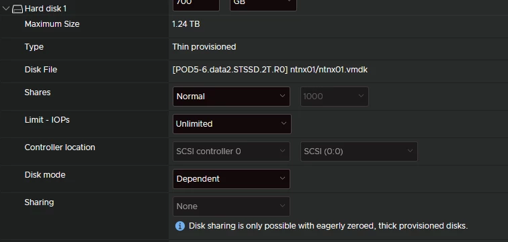Open the Sharing None dropdown
Viewport: 508px width, 242px height.
pos(231,206)
